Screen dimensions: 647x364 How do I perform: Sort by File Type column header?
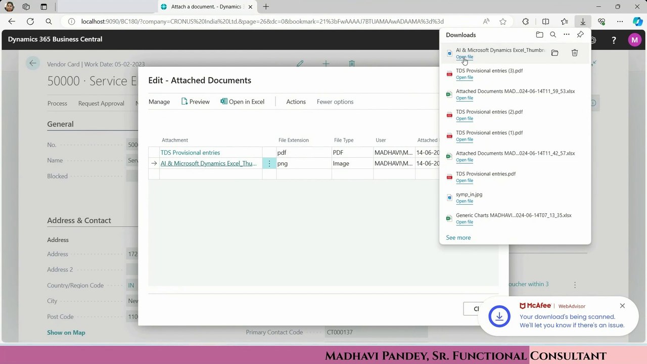(x=344, y=140)
